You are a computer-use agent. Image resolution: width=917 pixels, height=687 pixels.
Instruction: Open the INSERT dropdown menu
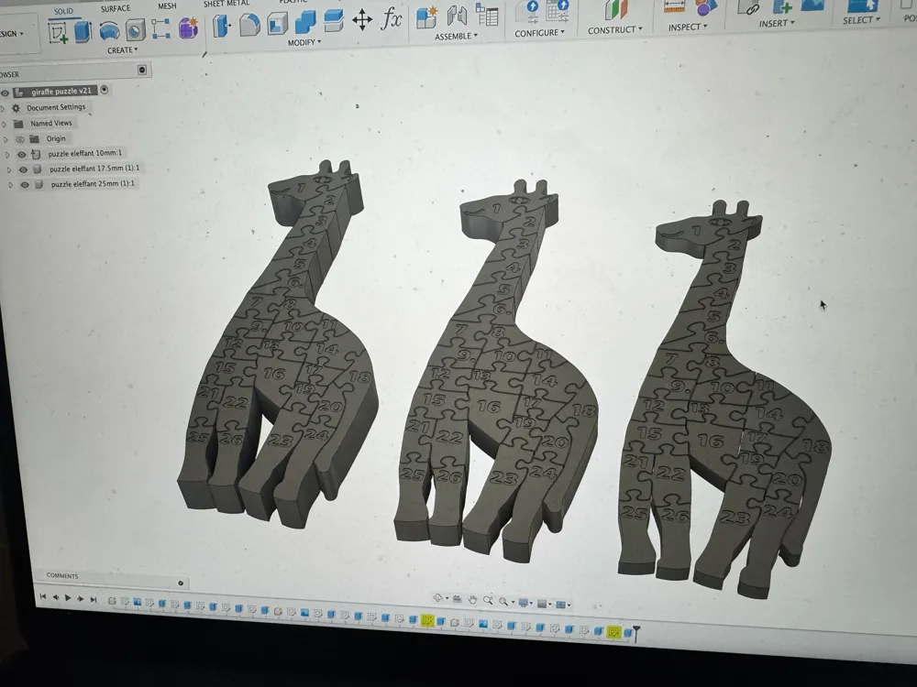click(x=778, y=24)
